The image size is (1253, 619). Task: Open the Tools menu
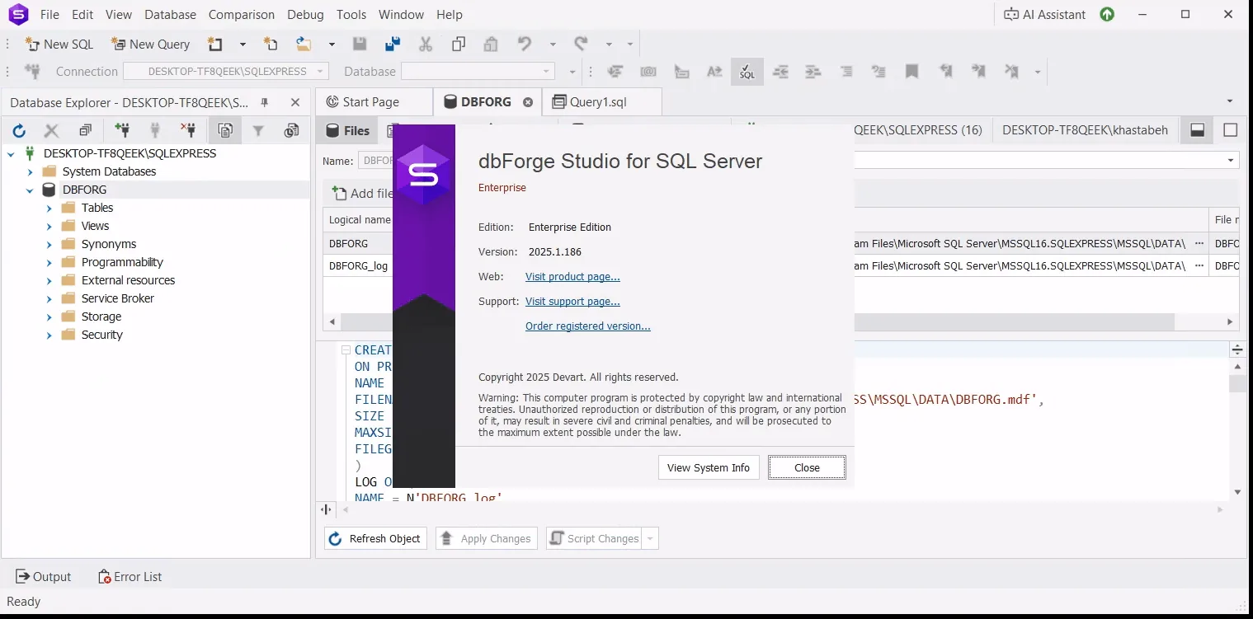[351, 15]
